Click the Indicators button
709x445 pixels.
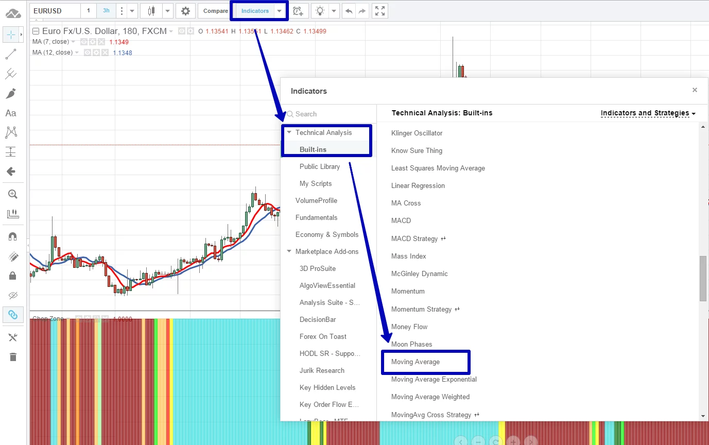tap(255, 11)
